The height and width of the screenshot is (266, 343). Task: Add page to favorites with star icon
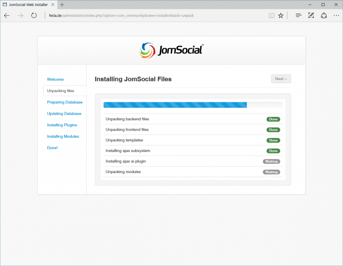click(281, 15)
